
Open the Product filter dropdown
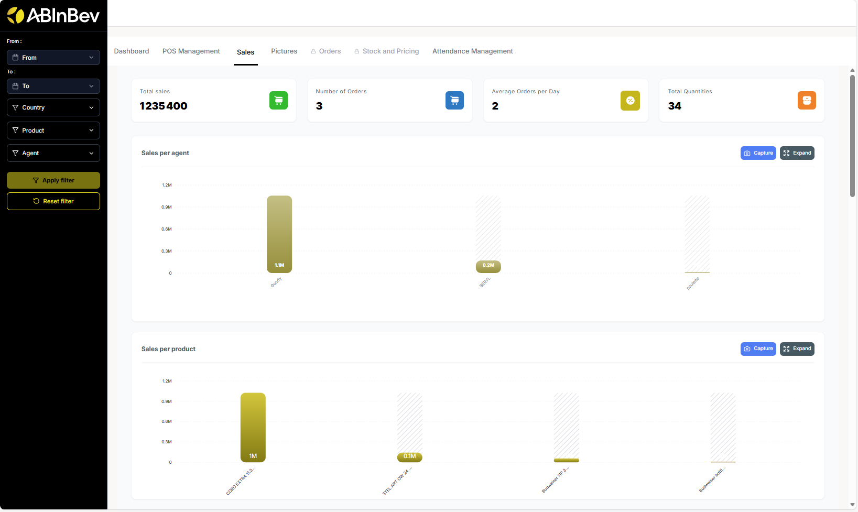click(53, 130)
